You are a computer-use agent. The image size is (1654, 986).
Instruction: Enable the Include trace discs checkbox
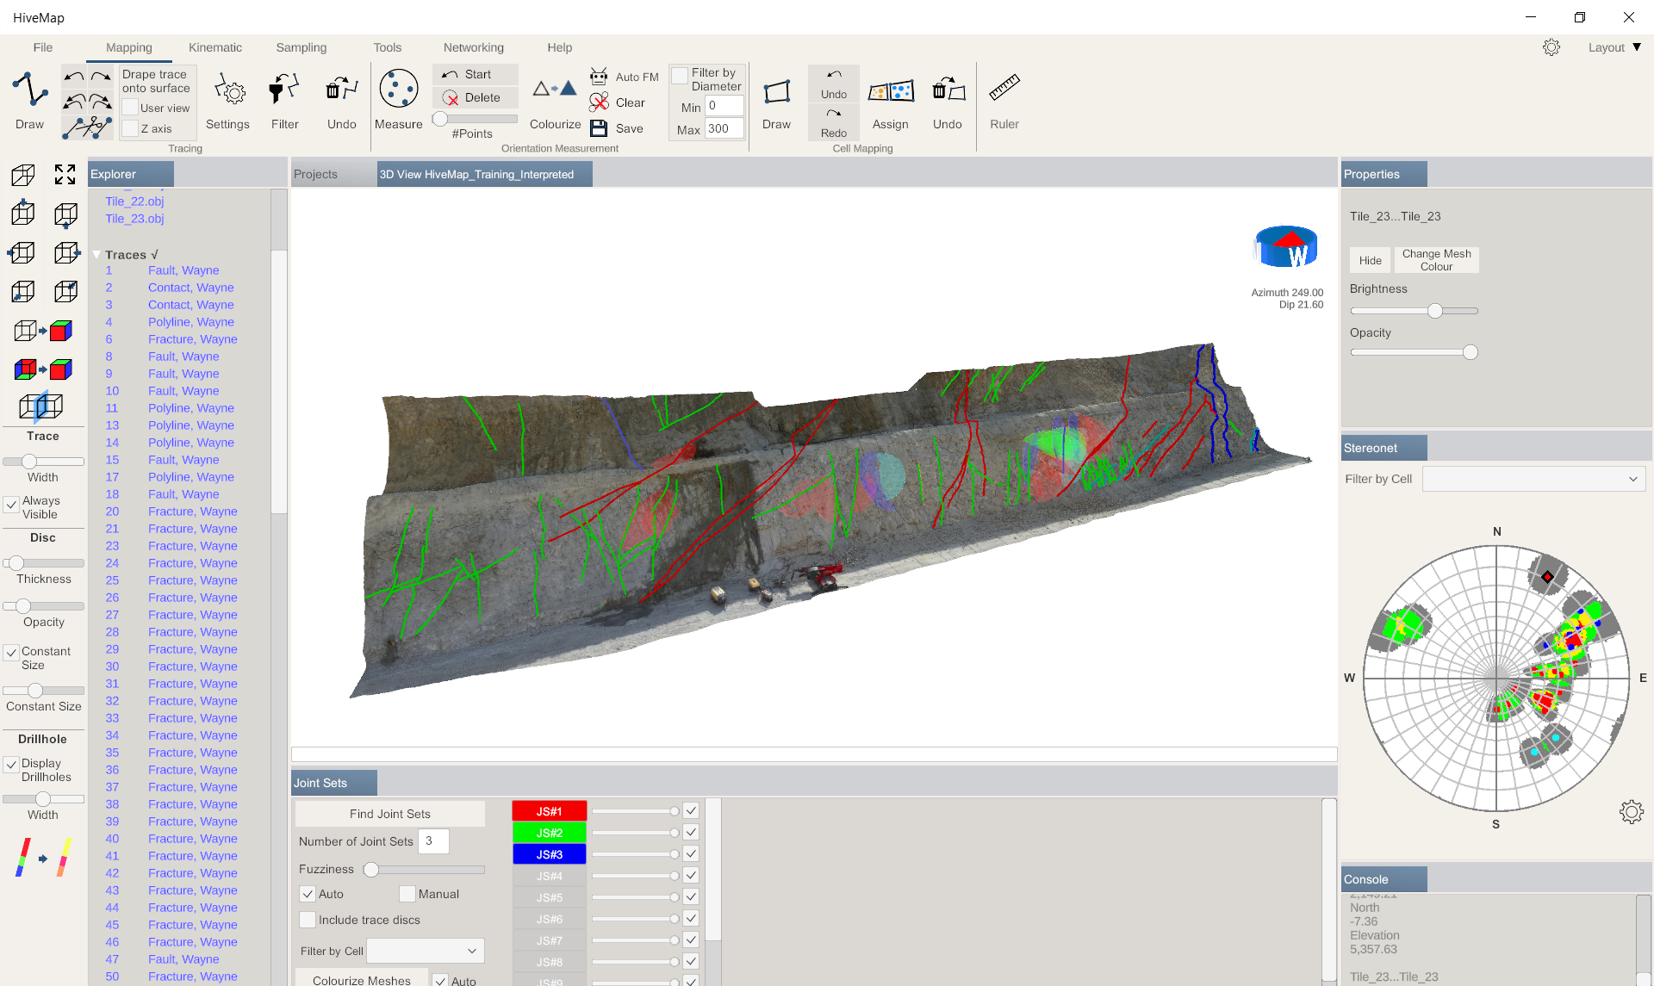coord(308,920)
